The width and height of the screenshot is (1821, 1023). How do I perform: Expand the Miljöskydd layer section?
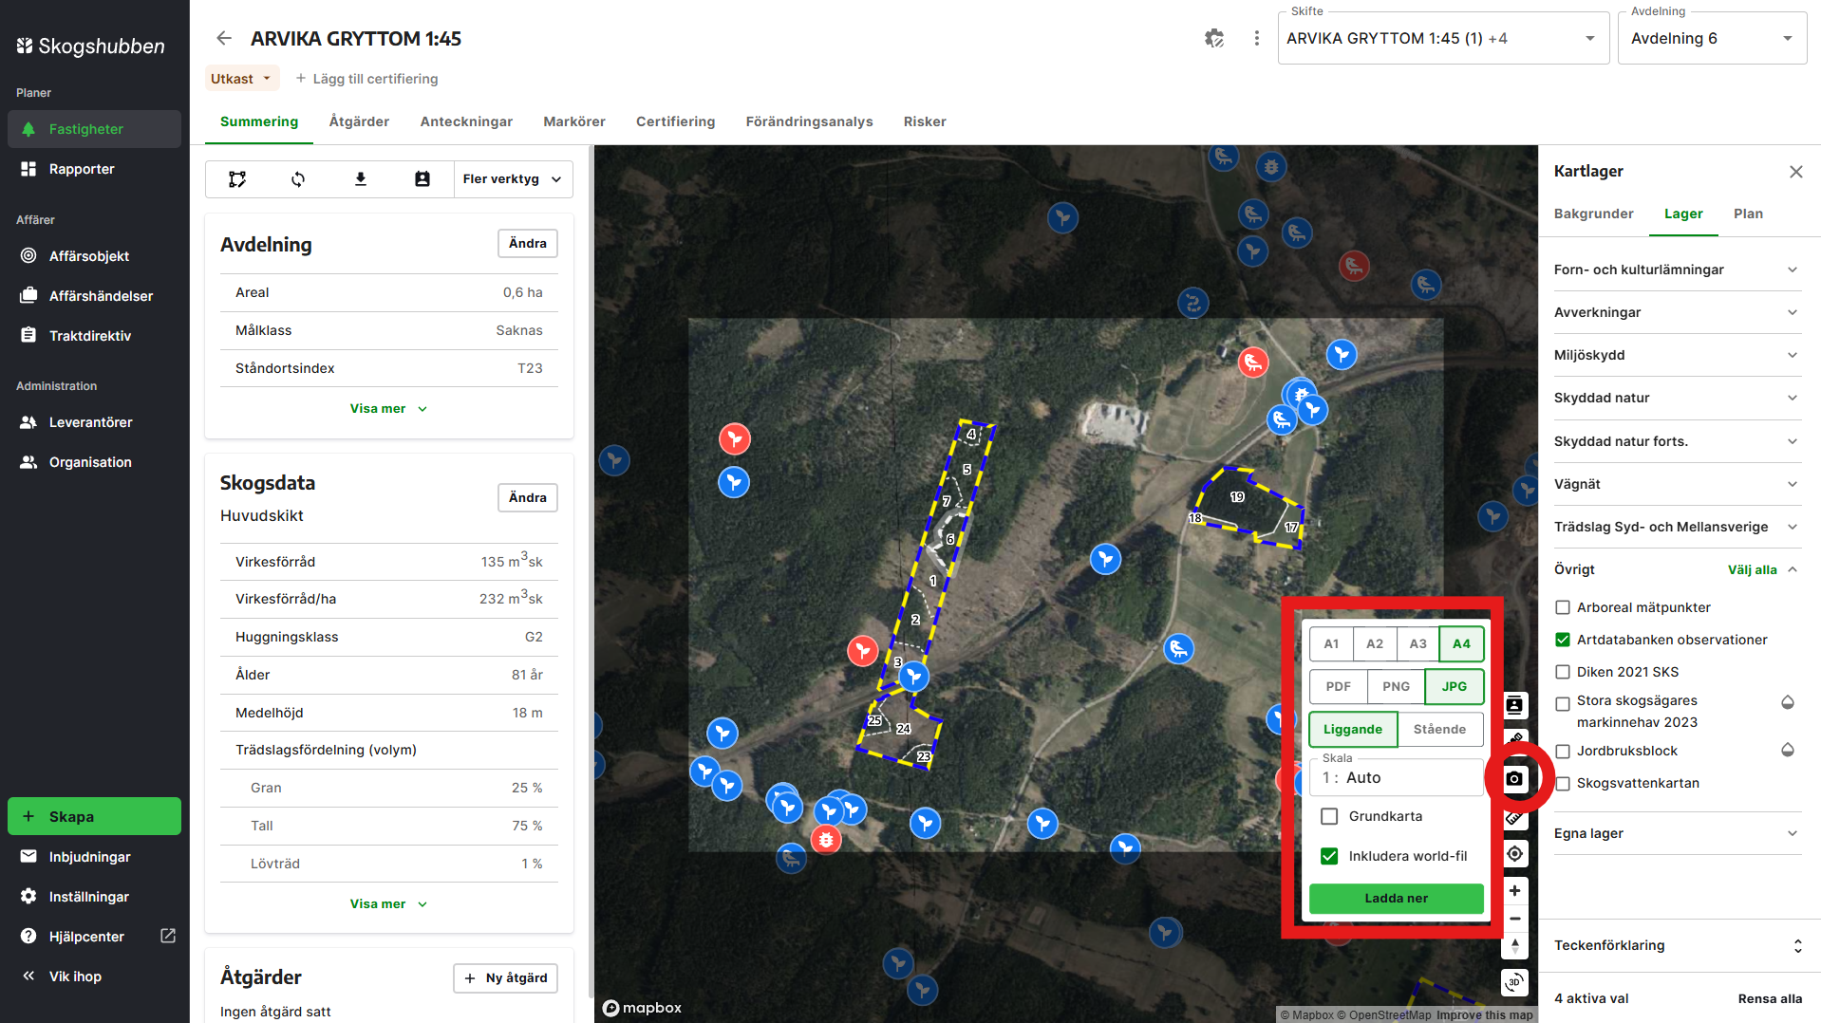coord(1677,355)
